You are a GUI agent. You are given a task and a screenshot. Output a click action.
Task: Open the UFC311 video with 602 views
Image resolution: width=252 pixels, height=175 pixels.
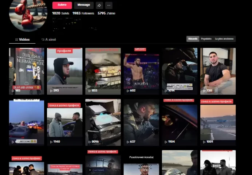pyautogui.click(x=141, y=71)
